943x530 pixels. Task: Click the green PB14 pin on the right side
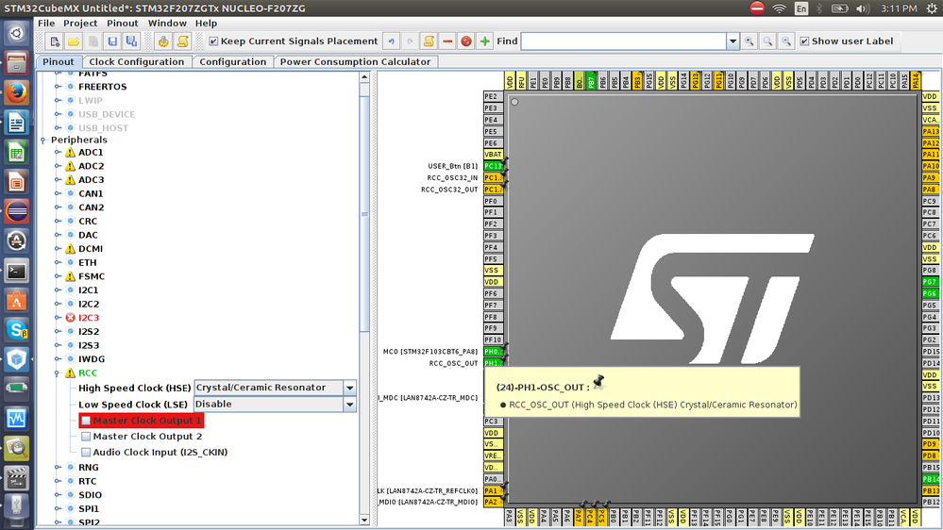[931, 479]
